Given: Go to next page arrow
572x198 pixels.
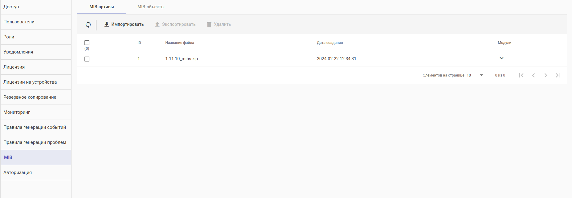Looking at the screenshot, I should pyautogui.click(x=546, y=75).
